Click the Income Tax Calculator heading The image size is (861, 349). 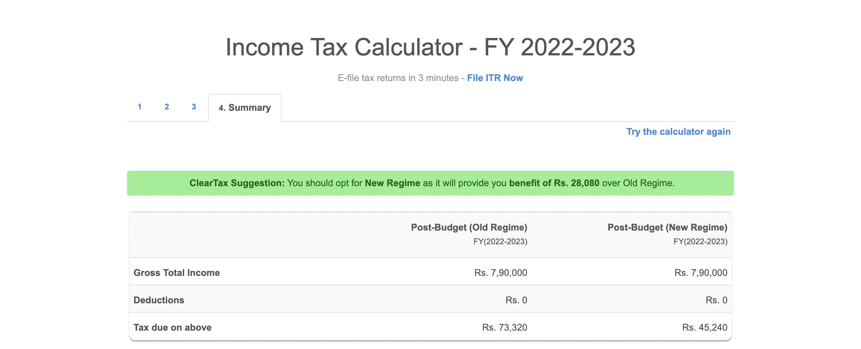pyautogui.click(x=431, y=47)
